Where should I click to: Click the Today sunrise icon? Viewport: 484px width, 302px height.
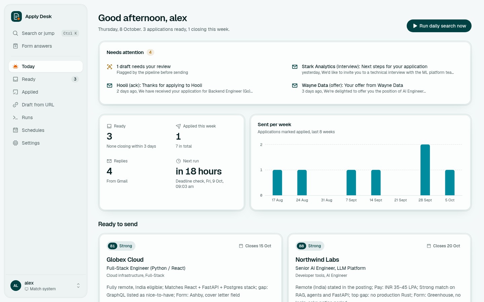pyautogui.click(x=15, y=66)
